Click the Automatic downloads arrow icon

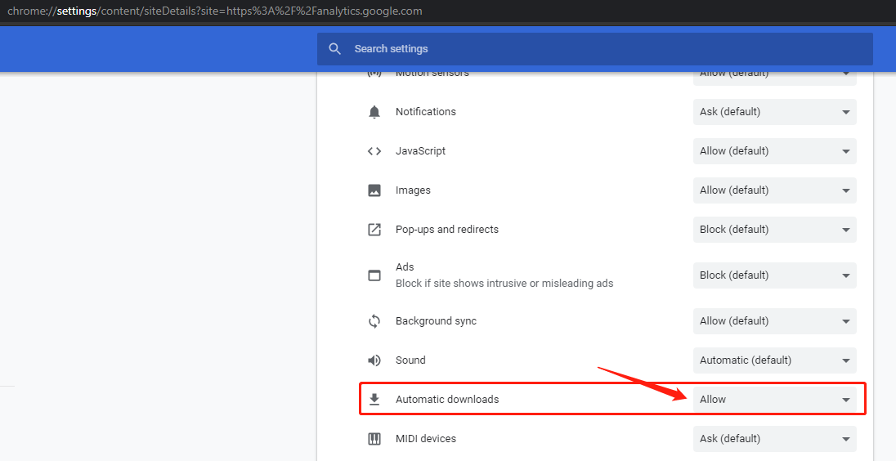pos(374,400)
